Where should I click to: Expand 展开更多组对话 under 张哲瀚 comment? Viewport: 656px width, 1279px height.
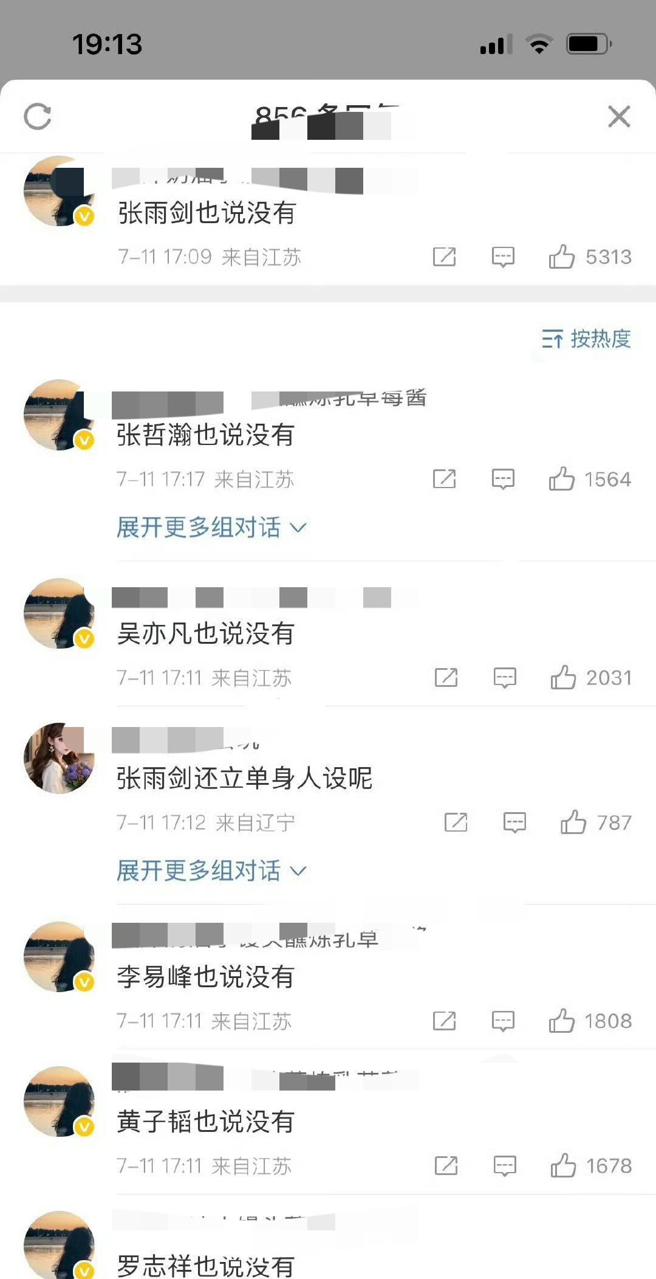pos(211,527)
